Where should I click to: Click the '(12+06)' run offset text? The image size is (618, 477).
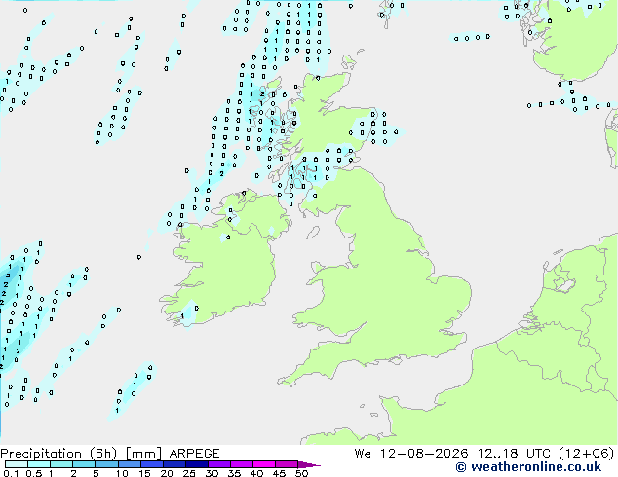click(587, 454)
